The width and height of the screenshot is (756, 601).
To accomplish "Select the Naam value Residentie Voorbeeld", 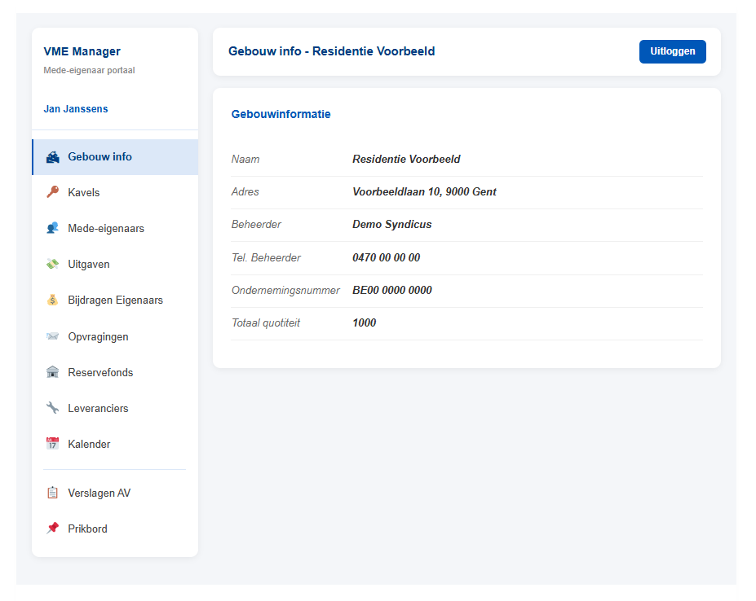I will [x=406, y=159].
